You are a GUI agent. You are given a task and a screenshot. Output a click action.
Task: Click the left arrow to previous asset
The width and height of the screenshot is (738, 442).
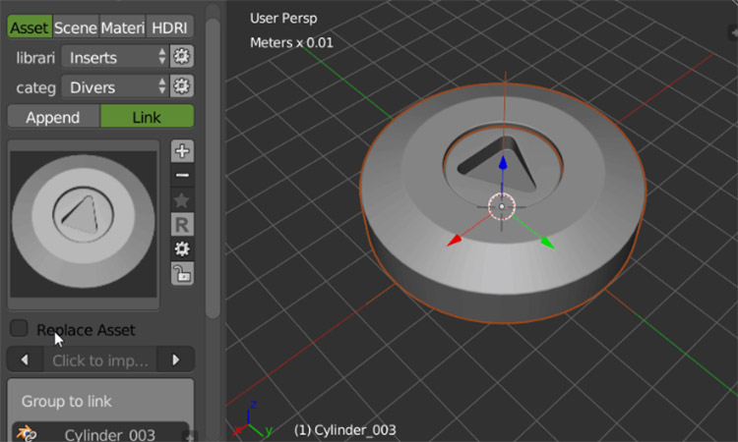click(x=25, y=359)
